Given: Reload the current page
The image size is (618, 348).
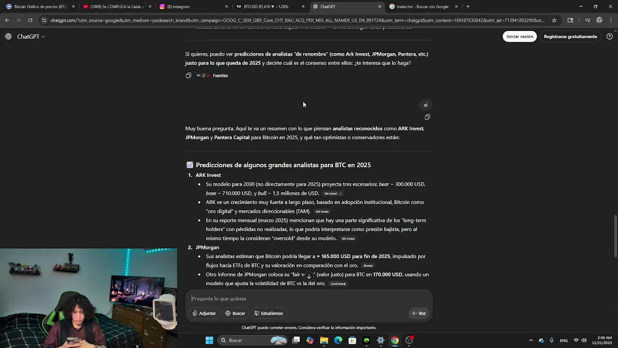Looking at the screenshot, I should pos(30,20).
